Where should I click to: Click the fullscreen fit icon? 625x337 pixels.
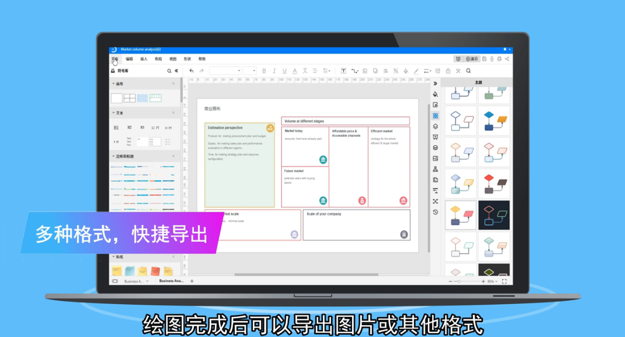pos(504,281)
